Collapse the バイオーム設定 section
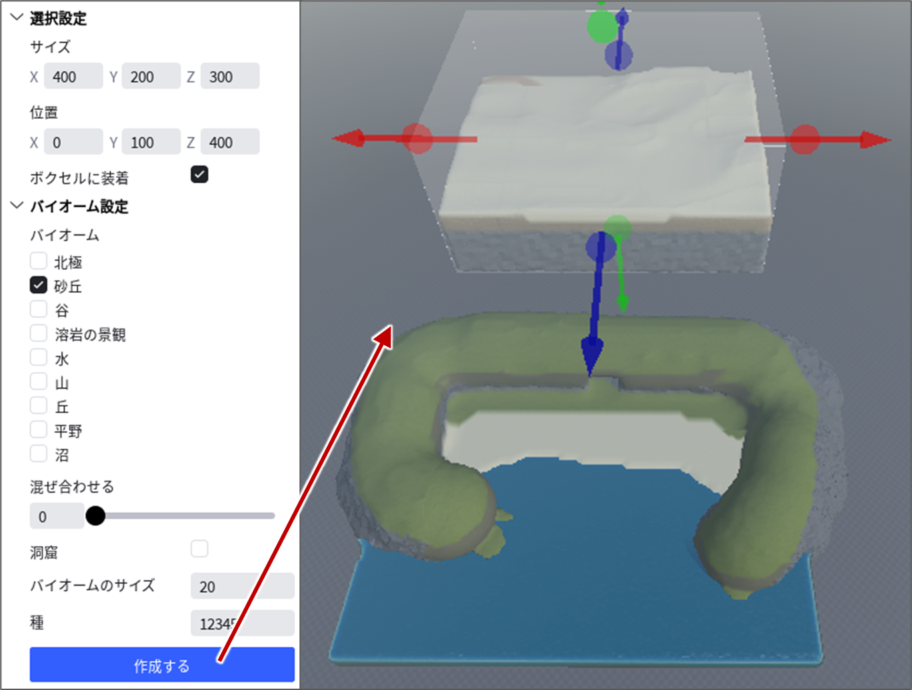The width and height of the screenshot is (912, 690). pyautogui.click(x=17, y=205)
